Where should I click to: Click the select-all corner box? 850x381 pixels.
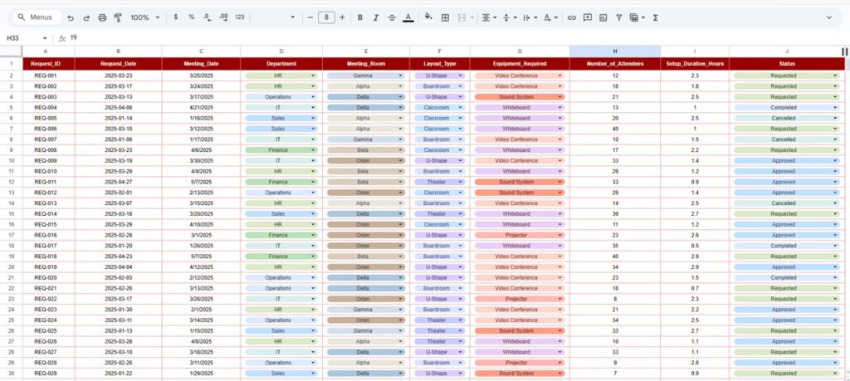(x=11, y=51)
